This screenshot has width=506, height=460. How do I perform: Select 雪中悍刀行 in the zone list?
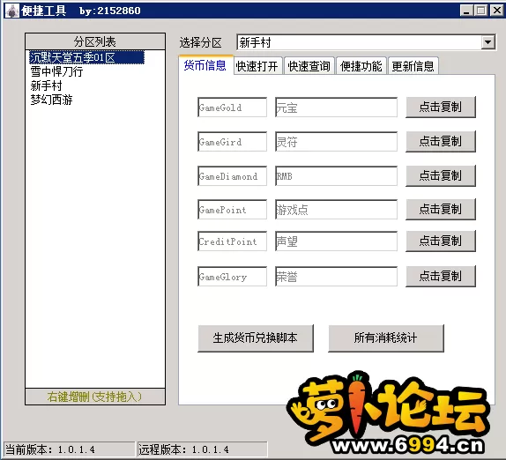(x=56, y=71)
